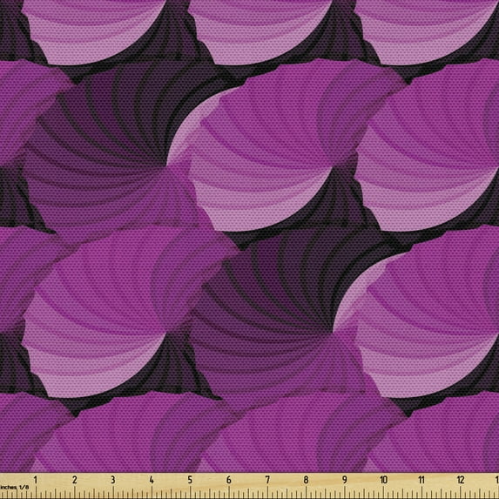Screen dimensions: 499x499
Task: Click the ruler number 8
Action: [x=307, y=480]
